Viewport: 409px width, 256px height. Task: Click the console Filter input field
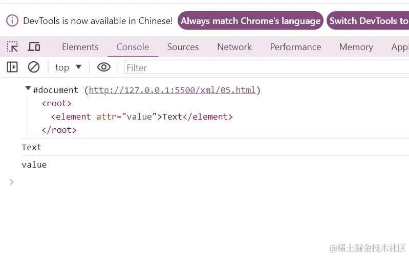point(266,67)
